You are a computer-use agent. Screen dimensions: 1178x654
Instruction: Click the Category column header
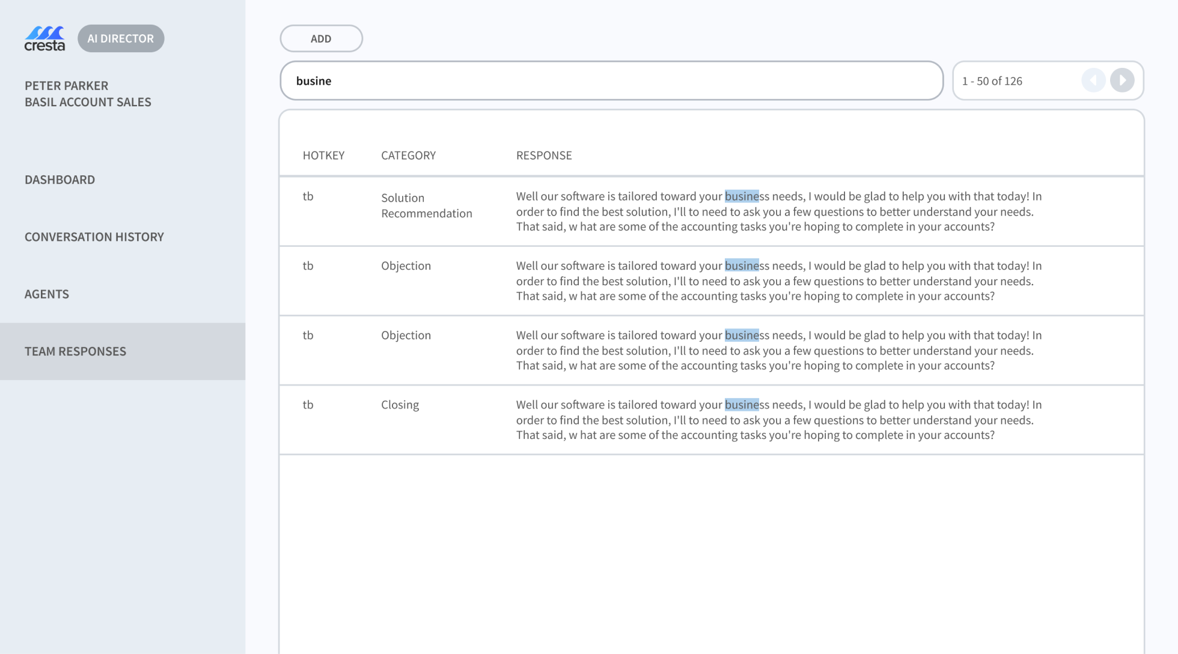tap(408, 156)
